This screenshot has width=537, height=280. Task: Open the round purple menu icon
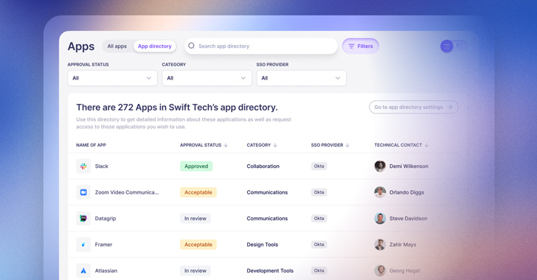(446, 46)
